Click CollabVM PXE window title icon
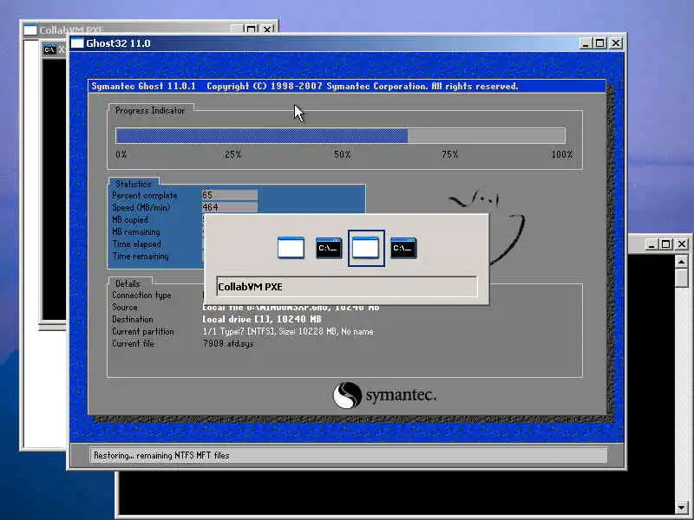 (x=30, y=30)
